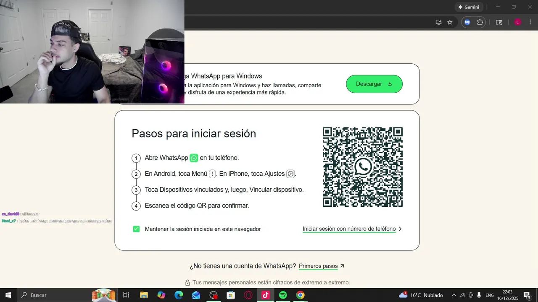The image size is (538, 302).
Task: Select the heading Pasos para iniciar sesión
Action: coord(194,133)
